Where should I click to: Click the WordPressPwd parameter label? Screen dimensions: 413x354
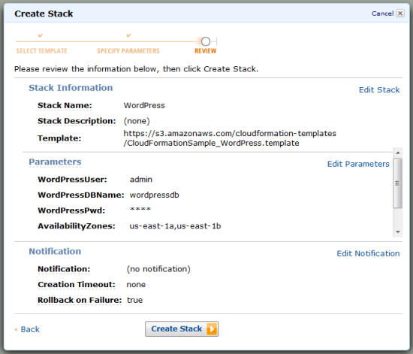click(71, 210)
